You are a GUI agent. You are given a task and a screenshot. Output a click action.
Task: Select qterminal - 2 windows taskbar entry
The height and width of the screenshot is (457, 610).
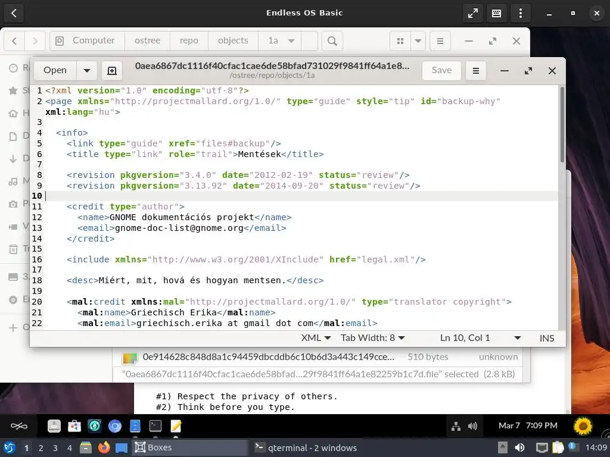[x=311, y=447]
